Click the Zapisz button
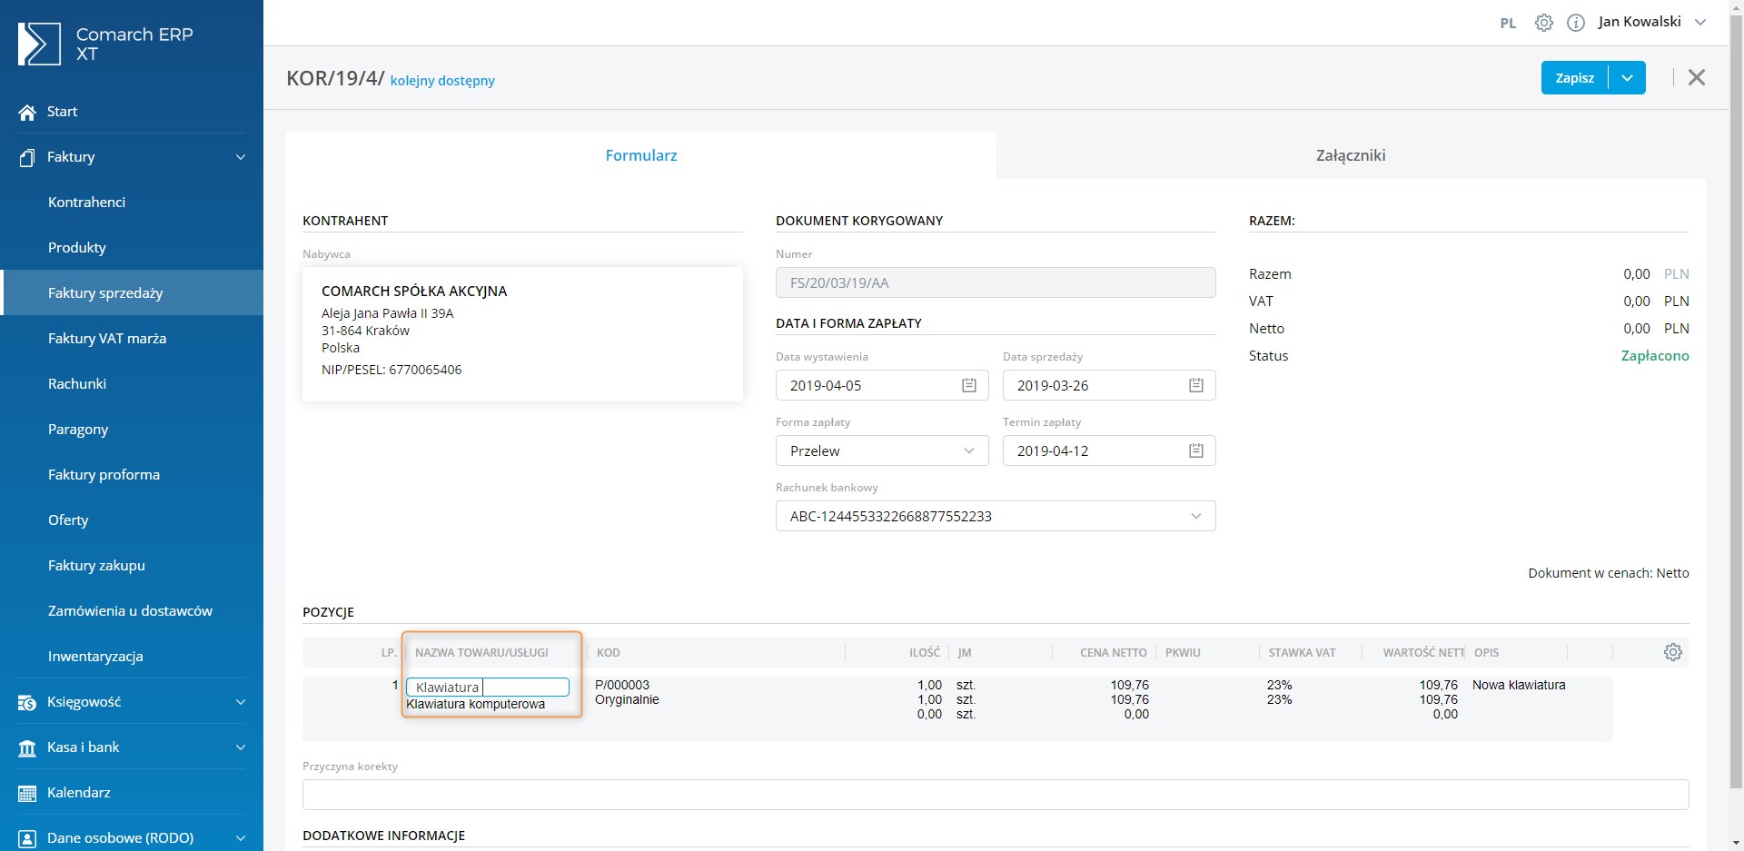 pos(1574,78)
